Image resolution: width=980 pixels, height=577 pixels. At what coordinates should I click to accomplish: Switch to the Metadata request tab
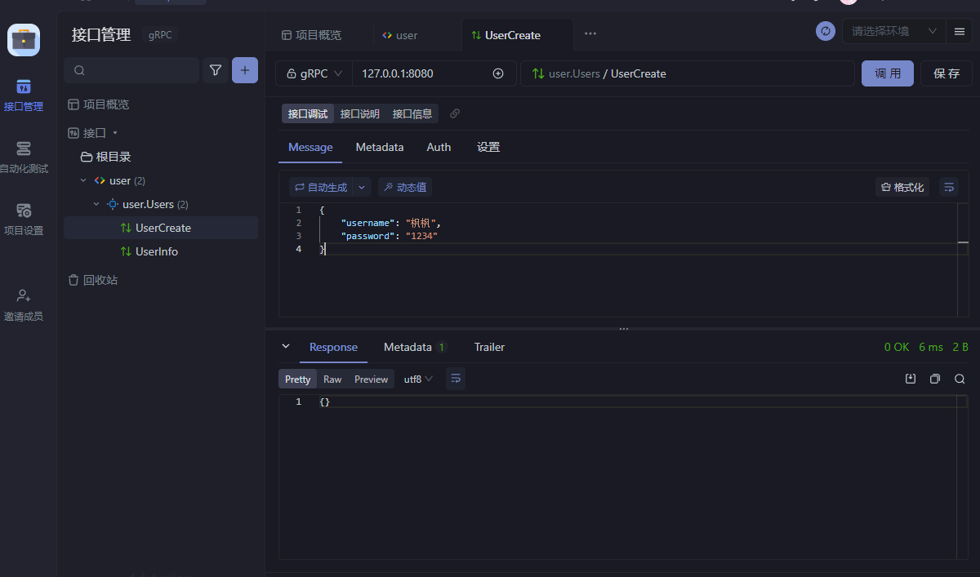coord(379,147)
